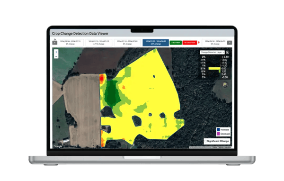This screenshot has height=181, width=284.
Task: Click the blue Increase legend swatch
Action: click(218, 129)
